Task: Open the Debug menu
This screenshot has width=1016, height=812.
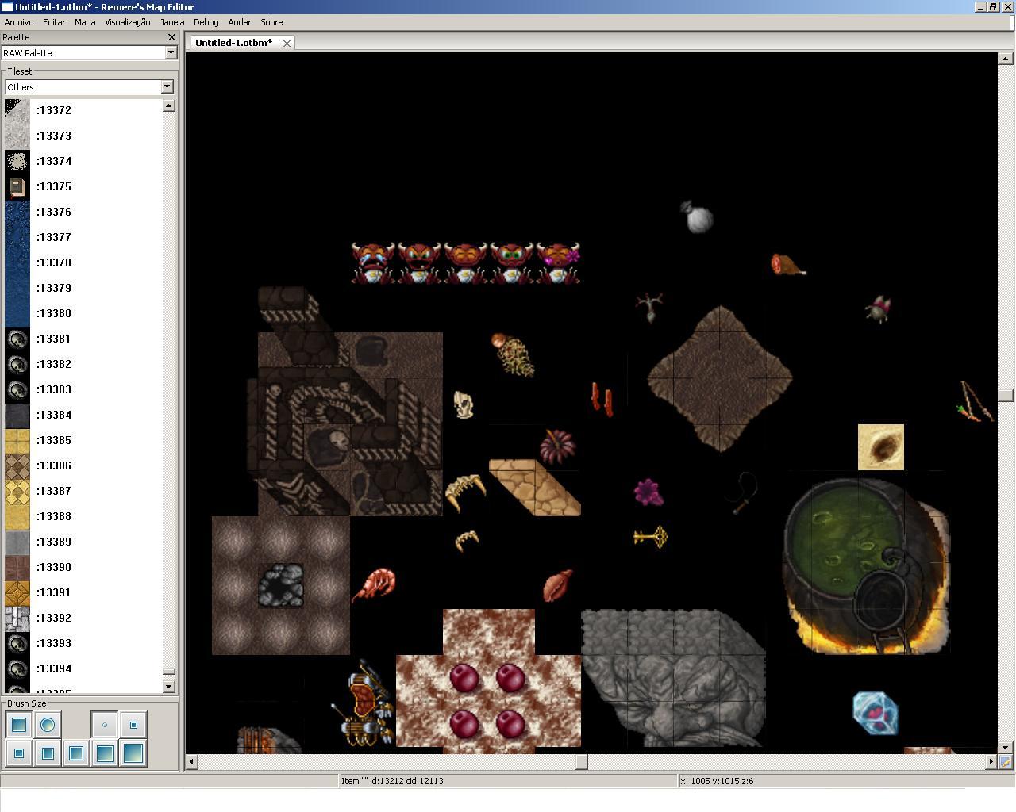Action: click(x=206, y=22)
